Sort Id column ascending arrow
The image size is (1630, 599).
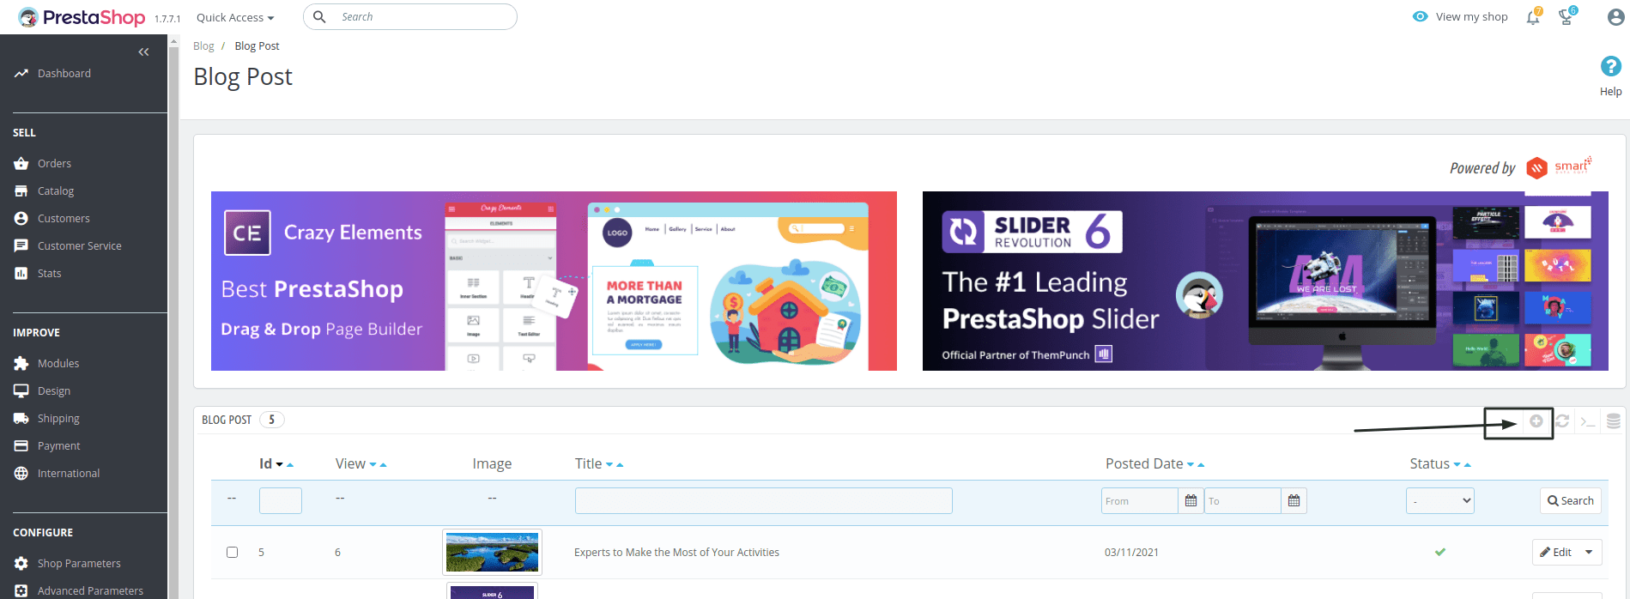pyautogui.click(x=290, y=464)
